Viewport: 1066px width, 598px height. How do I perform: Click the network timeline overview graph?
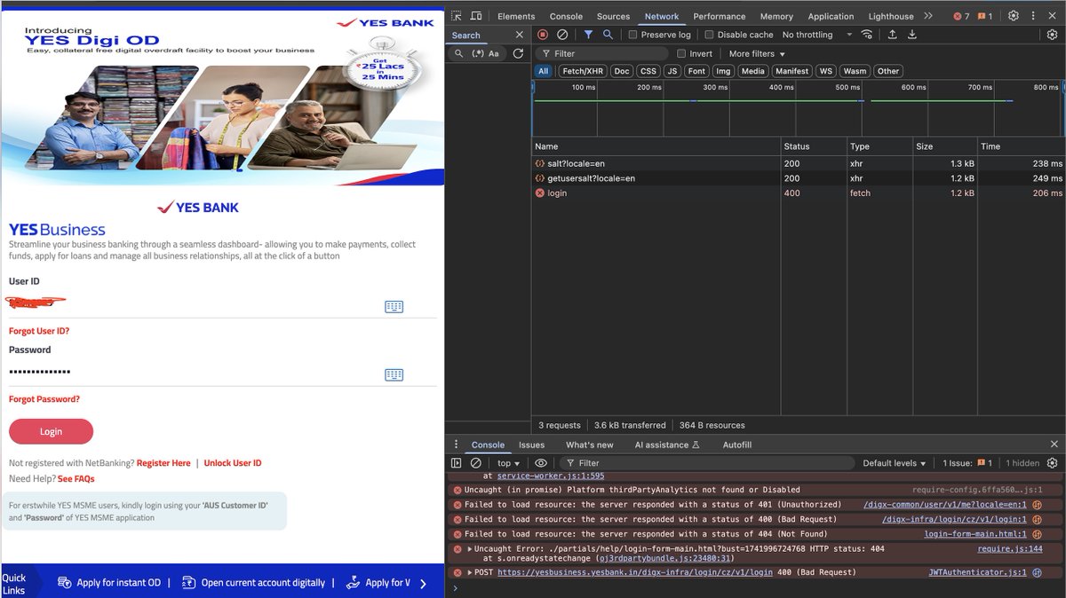coord(799,108)
